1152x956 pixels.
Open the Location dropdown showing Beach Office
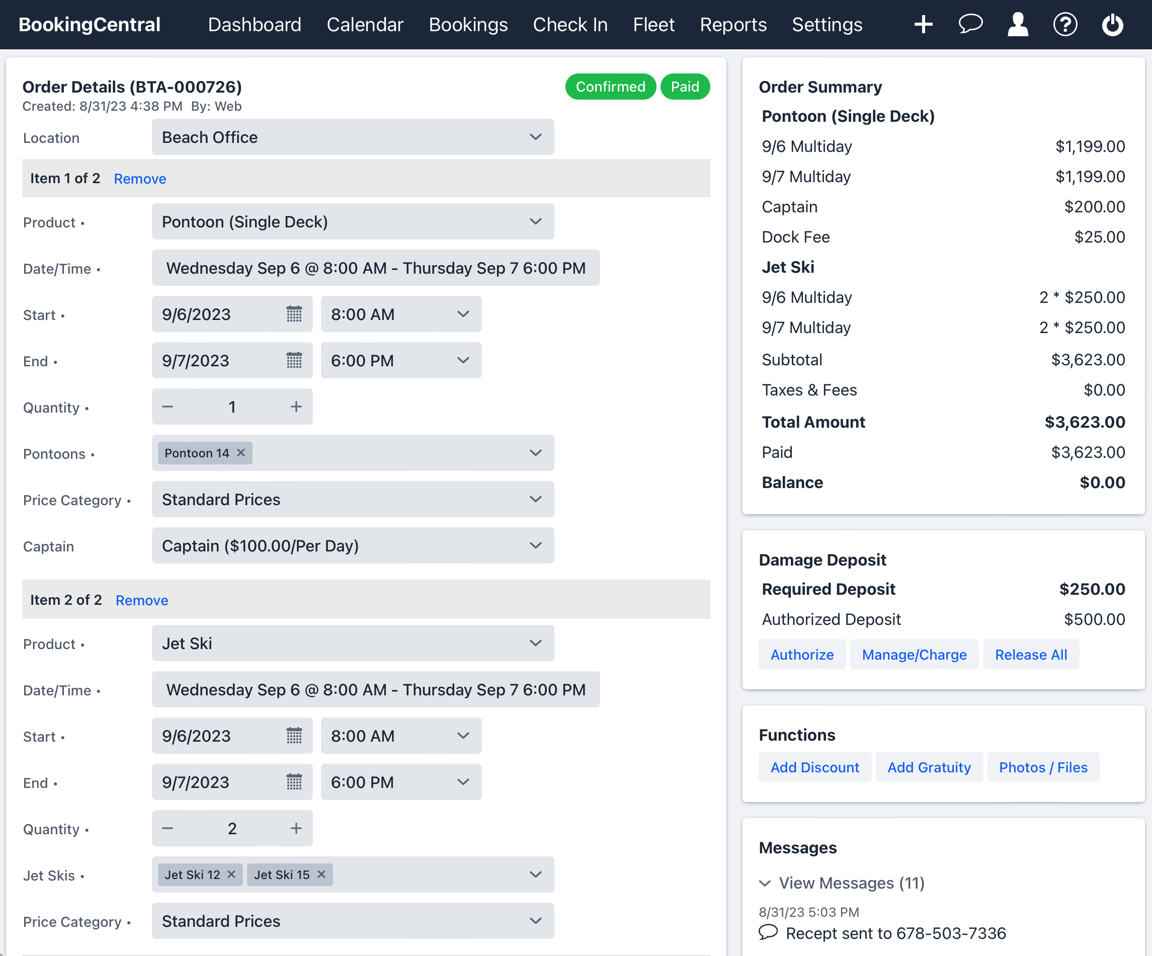coord(353,137)
